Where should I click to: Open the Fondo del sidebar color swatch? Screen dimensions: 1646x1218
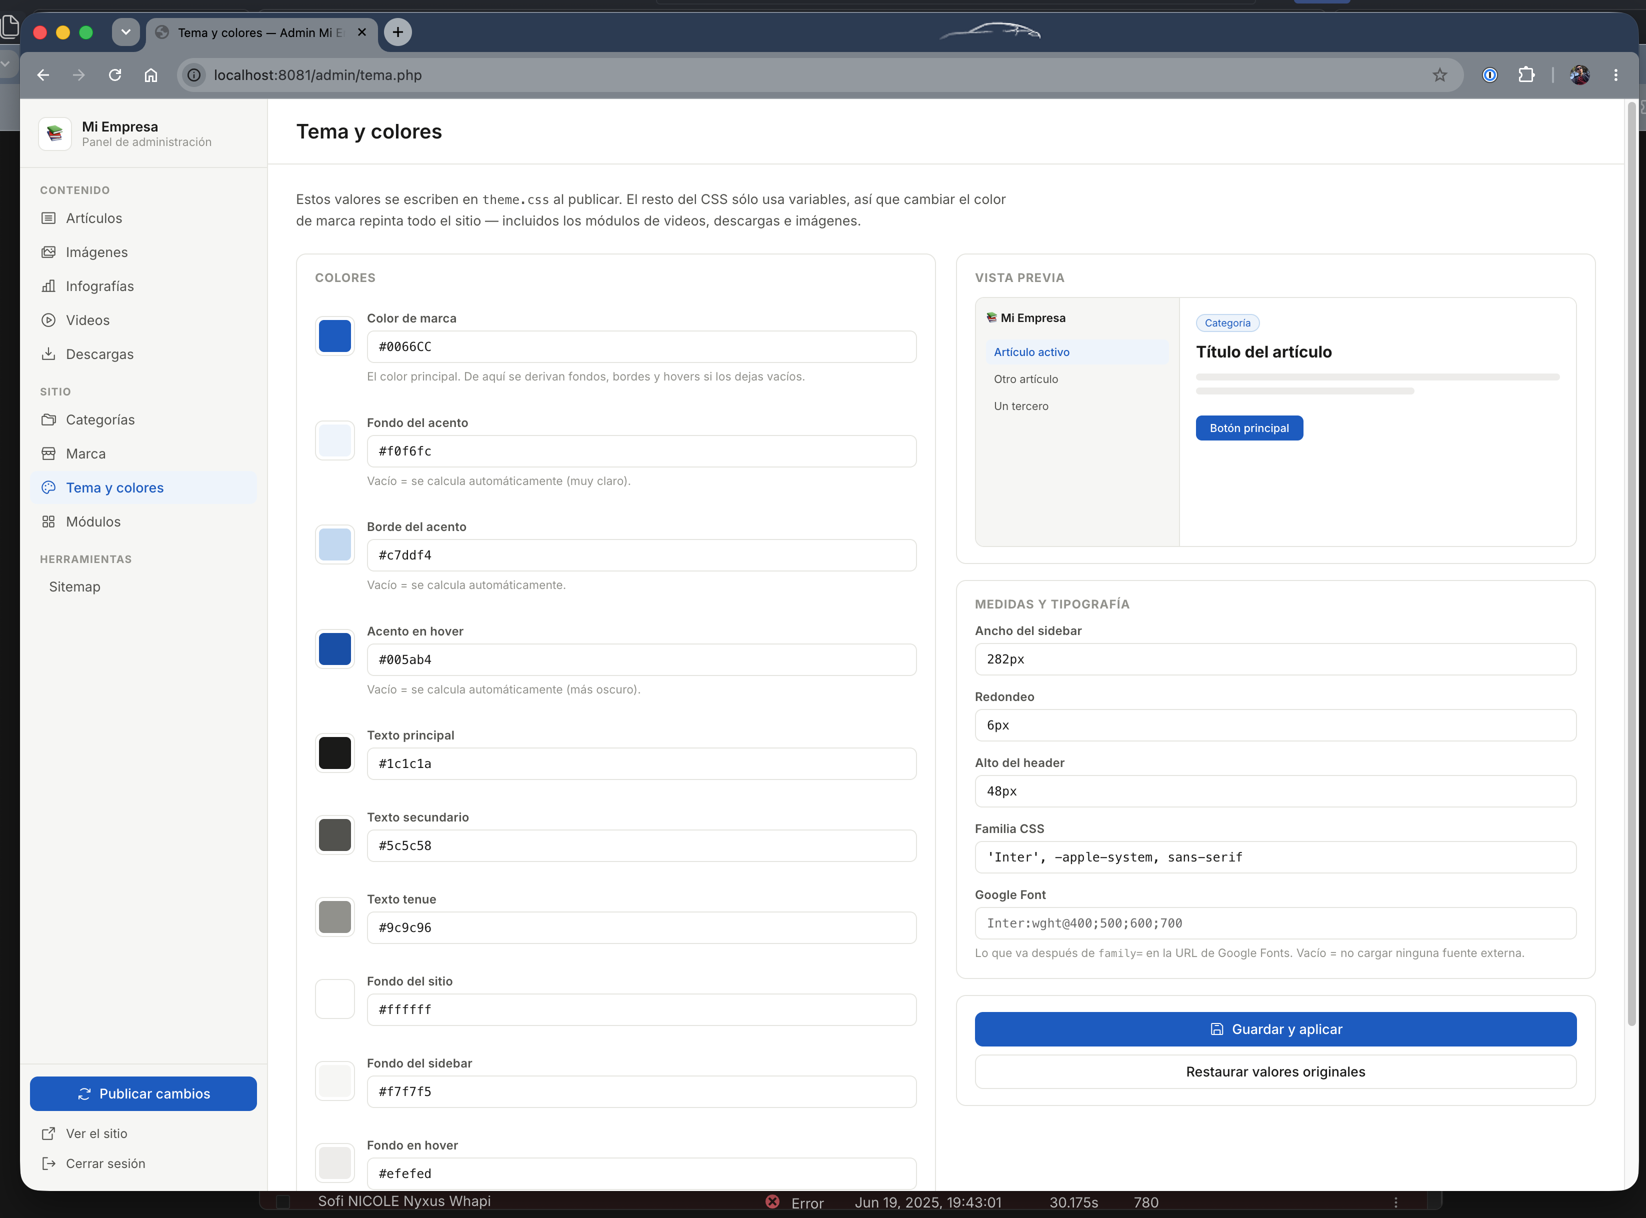[x=334, y=1081]
